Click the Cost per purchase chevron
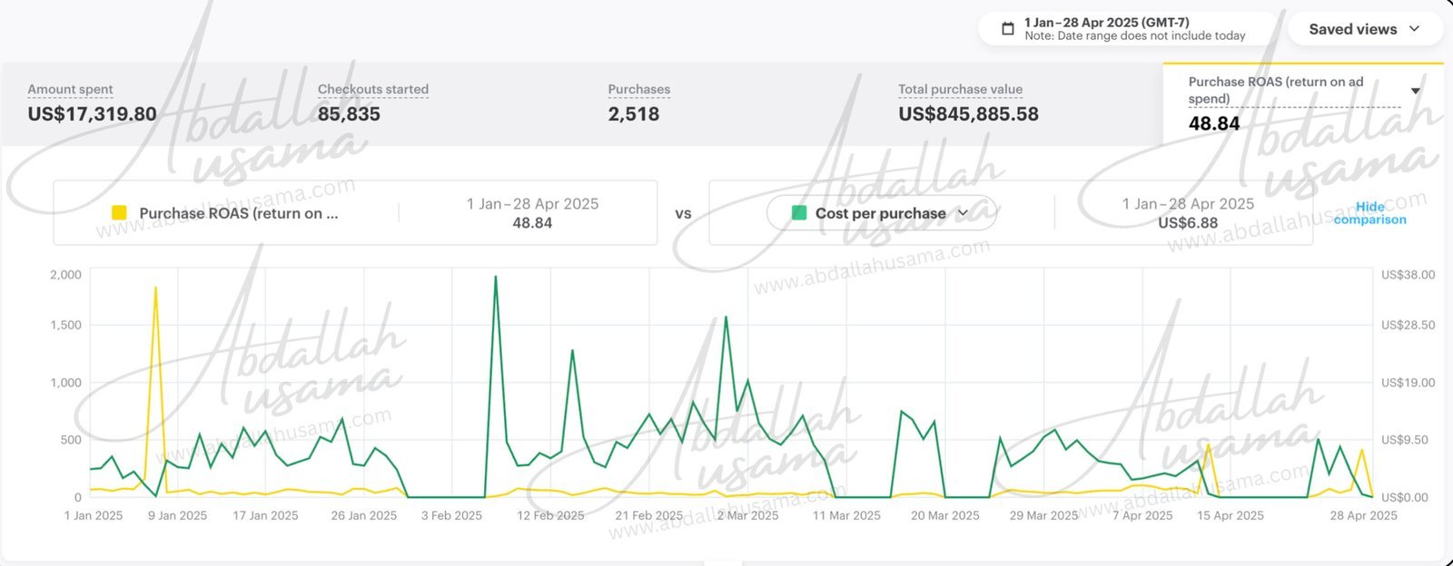Image resolution: width=1453 pixels, height=566 pixels. 963,213
